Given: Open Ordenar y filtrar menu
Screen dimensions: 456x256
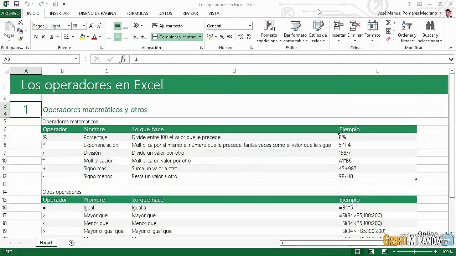Looking at the screenshot, I should point(407,32).
